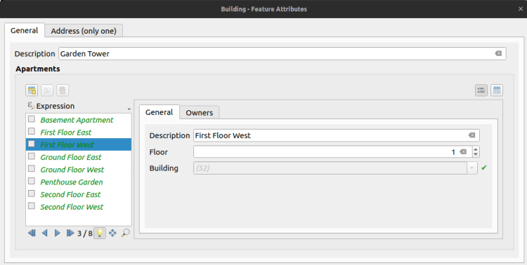Toggle automatically pan to current feature

pyautogui.click(x=112, y=233)
